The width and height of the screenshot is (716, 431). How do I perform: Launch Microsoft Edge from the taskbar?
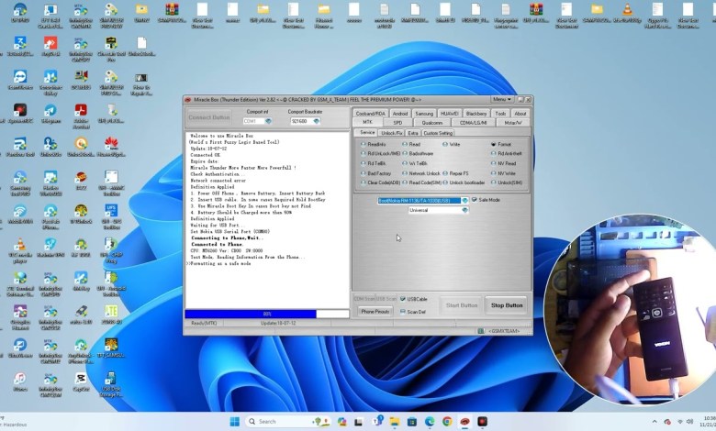(430, 422)
